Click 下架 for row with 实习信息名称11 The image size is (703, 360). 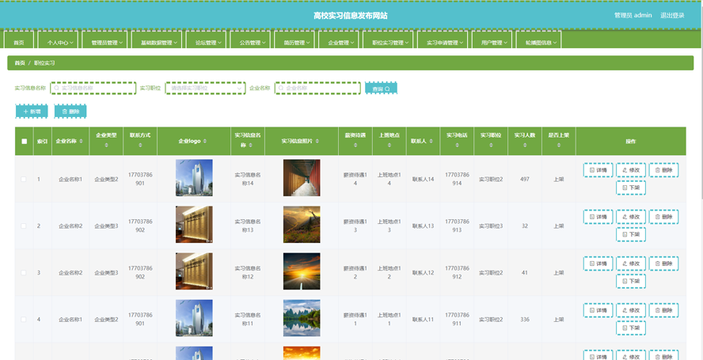click(631, 328)
